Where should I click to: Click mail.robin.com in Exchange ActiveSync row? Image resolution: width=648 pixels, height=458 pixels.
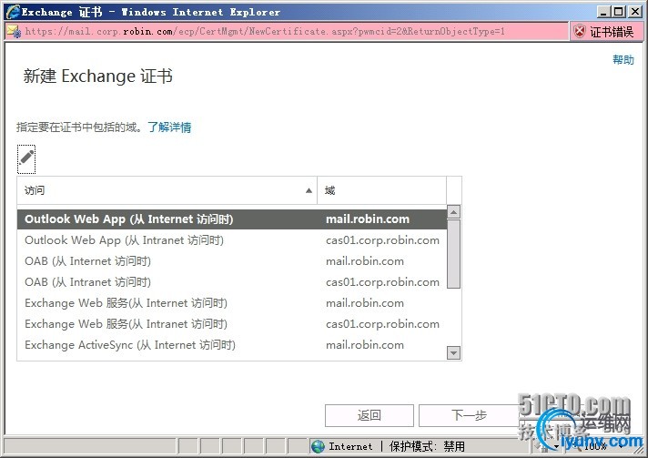(x=364, y=345)
